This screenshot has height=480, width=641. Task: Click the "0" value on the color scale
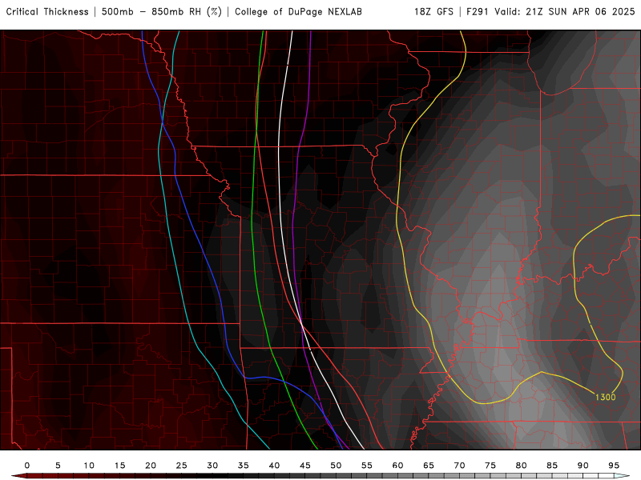click(x=27, y=466)
